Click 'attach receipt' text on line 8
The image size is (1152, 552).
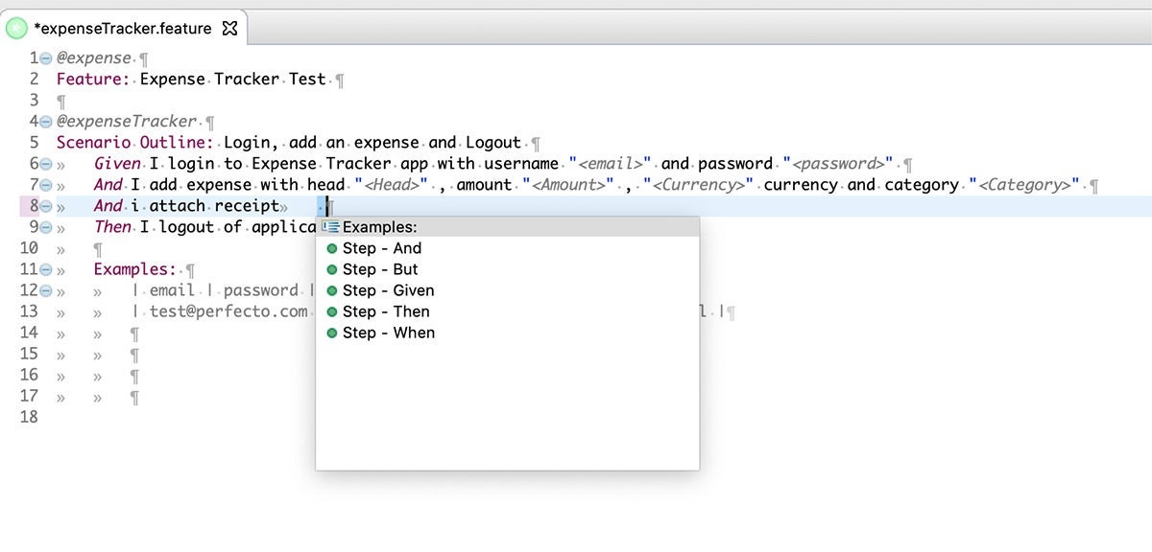[214, 206]
